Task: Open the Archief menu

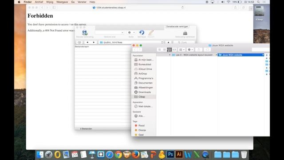Action: (x=39, y=2)
